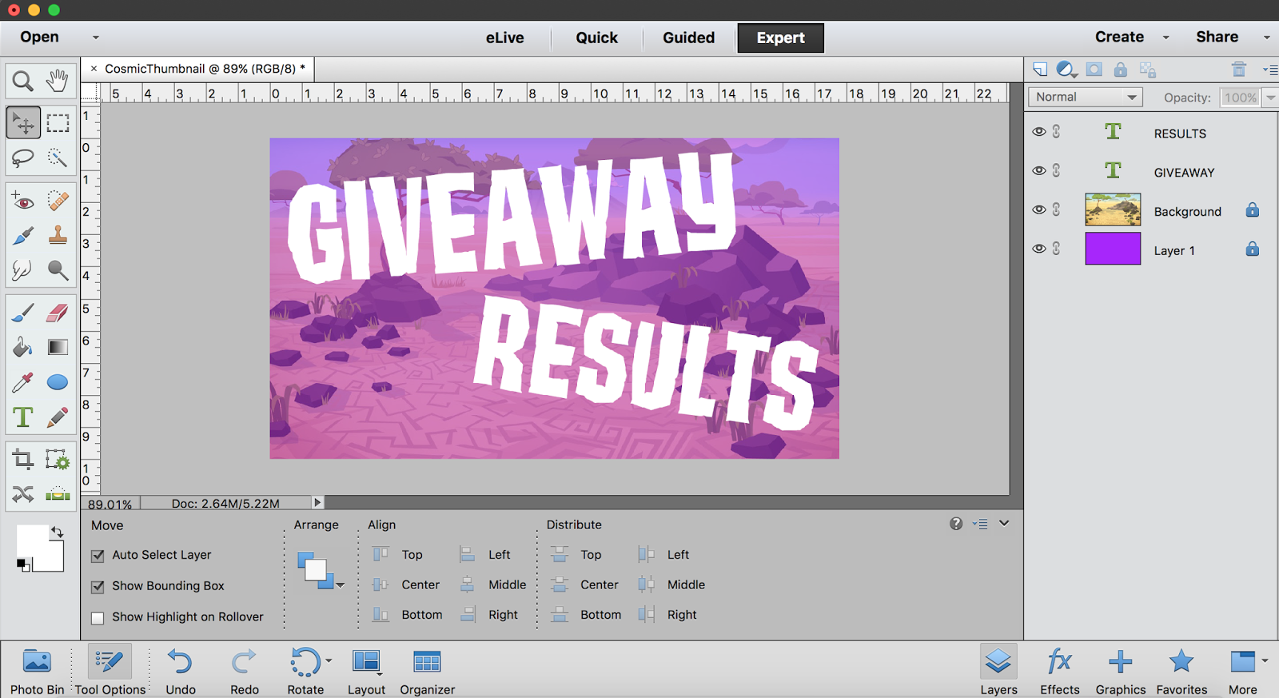Click the purple Layer 1 thumbnail
Viewport: 1279px width, 698px height.
click(1113, 249)
